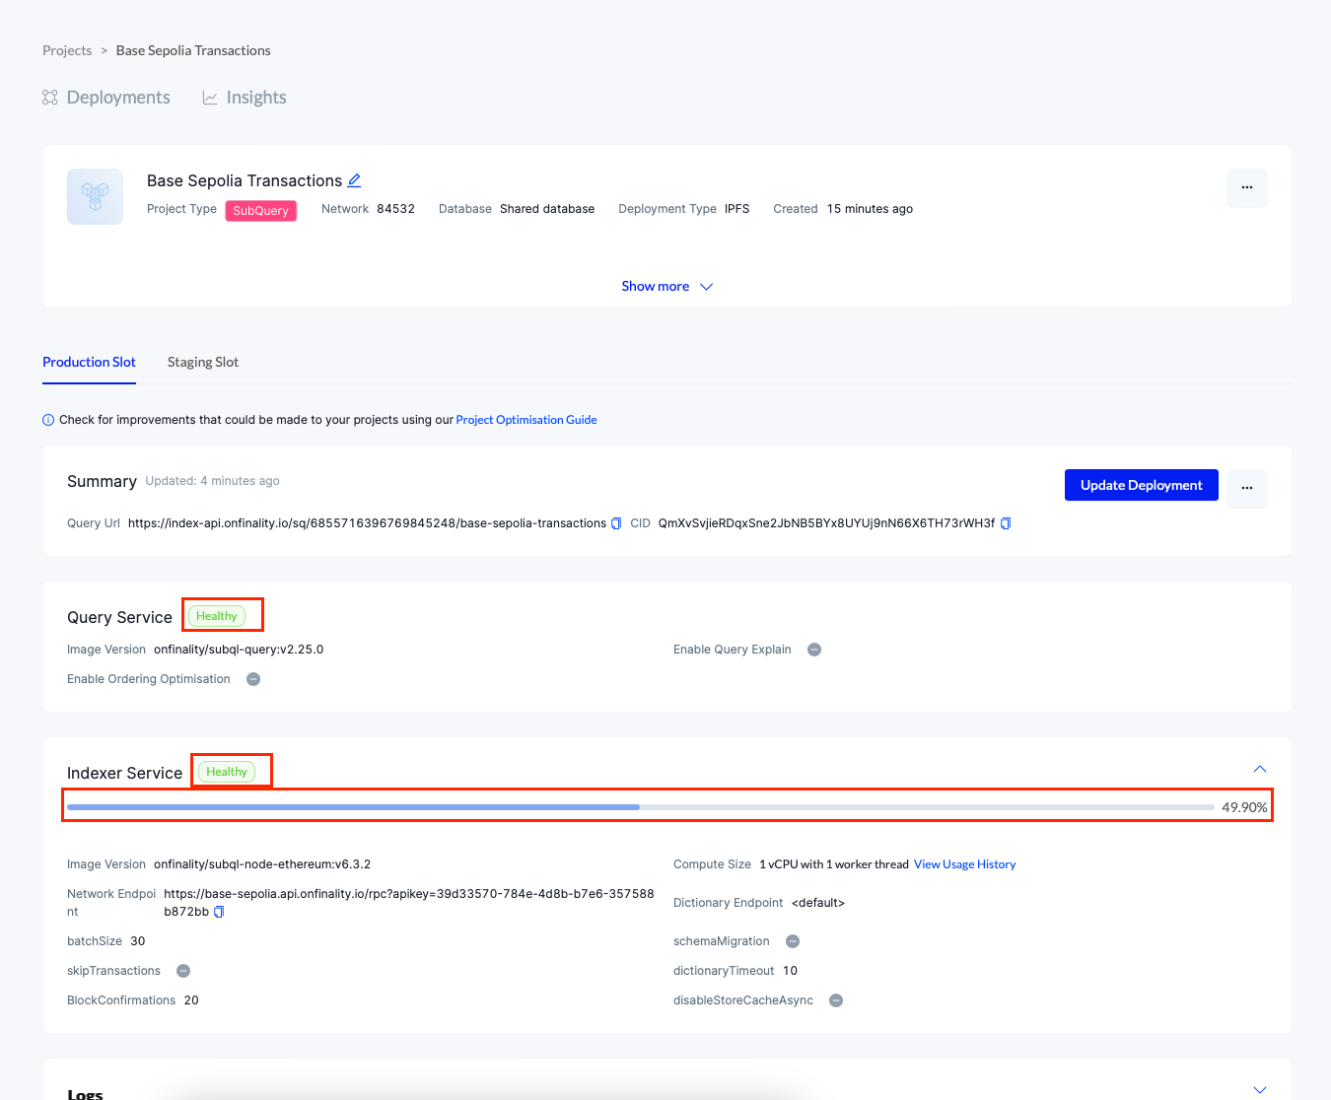This screenshot has width=1331, height=1100.
Task: Collapse the Indexer Service panel
Action: click(x=1259, y=768)
